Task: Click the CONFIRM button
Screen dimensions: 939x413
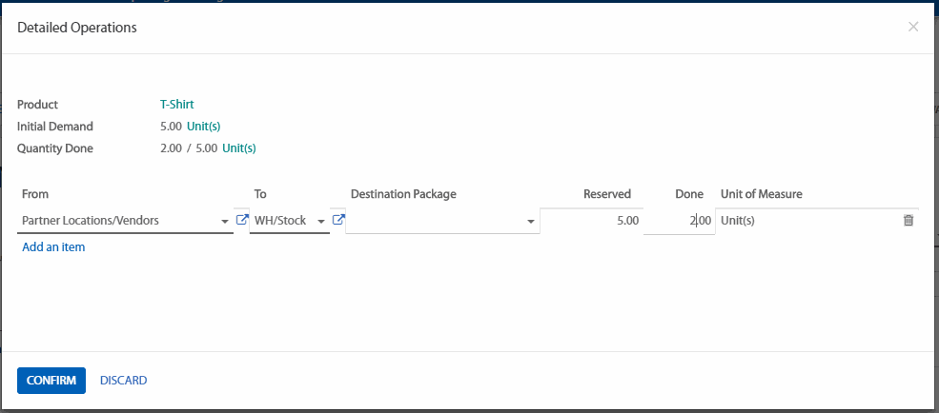Action: pyautogui.click(x=51, y=381)
